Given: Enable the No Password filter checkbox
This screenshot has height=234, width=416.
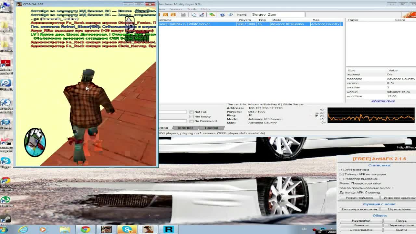Looking at the screenshot, I should coord(191,121).
